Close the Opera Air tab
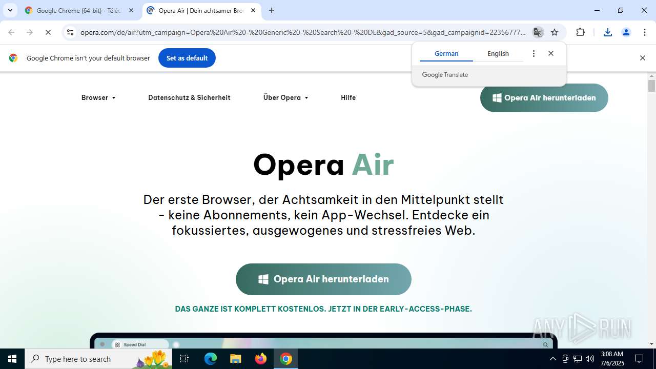656x369 pixels. pos(253,10)
